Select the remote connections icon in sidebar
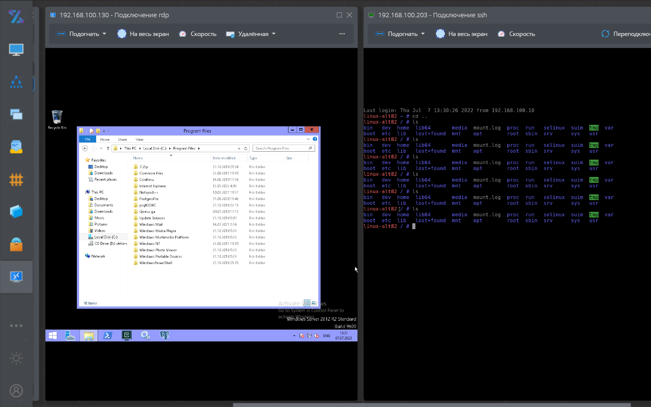The height and width of the screenshot is (407, 651). 16,277
